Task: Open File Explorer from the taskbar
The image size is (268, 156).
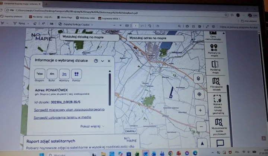Action: [x=103, y=154]
